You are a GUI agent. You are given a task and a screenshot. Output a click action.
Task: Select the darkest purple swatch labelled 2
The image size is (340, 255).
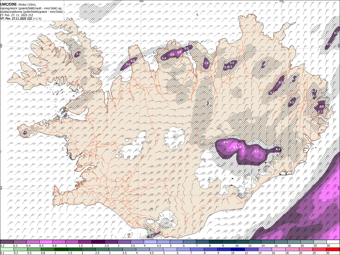click(98, 242)
